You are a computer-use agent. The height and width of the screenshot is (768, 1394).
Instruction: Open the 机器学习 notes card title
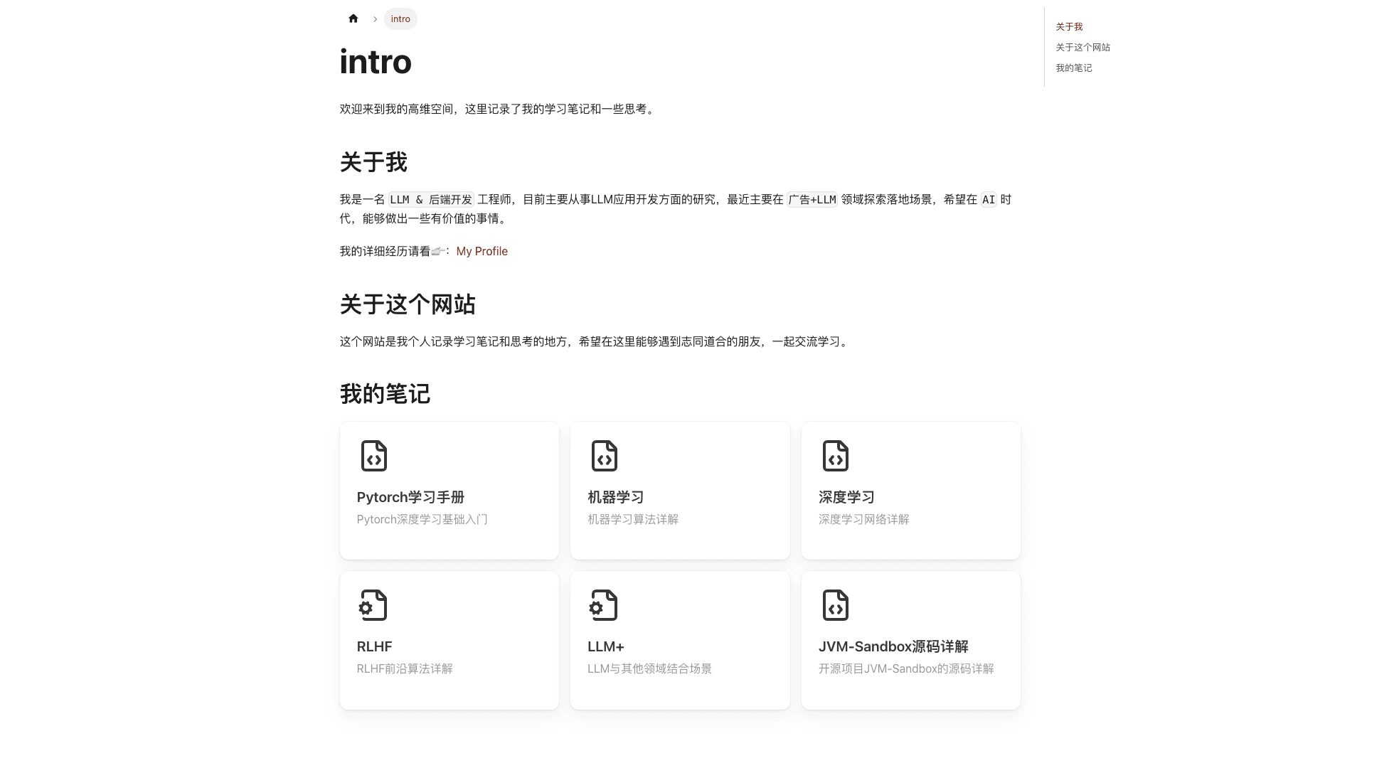click(615, 497)
